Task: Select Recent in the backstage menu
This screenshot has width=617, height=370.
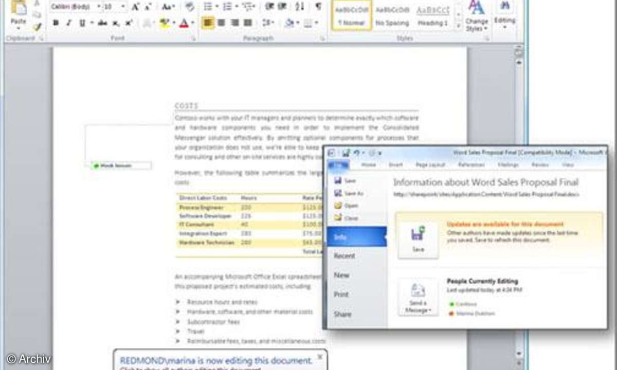Action: [x=344, y=255]
